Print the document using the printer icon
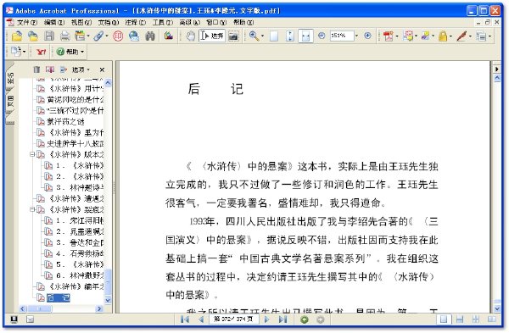The height and width of the screenshot is (333, 509). pos(65,36)
